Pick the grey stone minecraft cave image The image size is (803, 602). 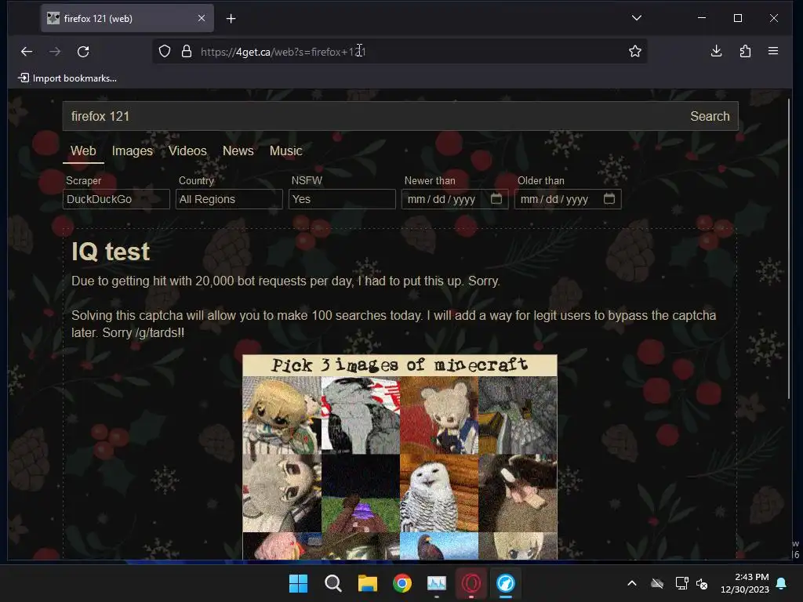[x=518, y=415]
